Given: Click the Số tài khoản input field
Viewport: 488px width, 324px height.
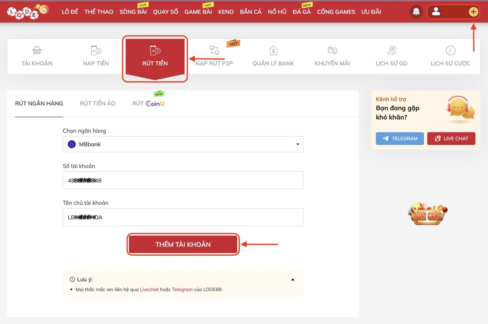Looking at the screenshot, I should pyautogui.click(x=183, y=180).
